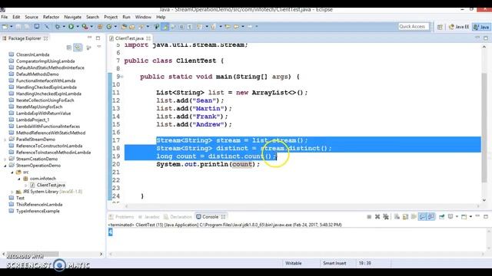Click the New file toolbar icon
The height and width of the screenshot is (276, 492).
(x=5, y=27)
